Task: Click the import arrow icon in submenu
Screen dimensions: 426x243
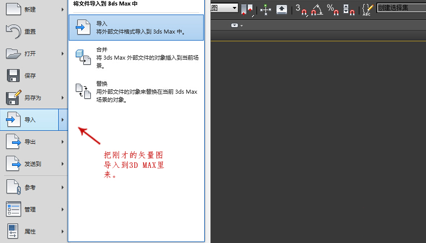Action: click(83, 27)
